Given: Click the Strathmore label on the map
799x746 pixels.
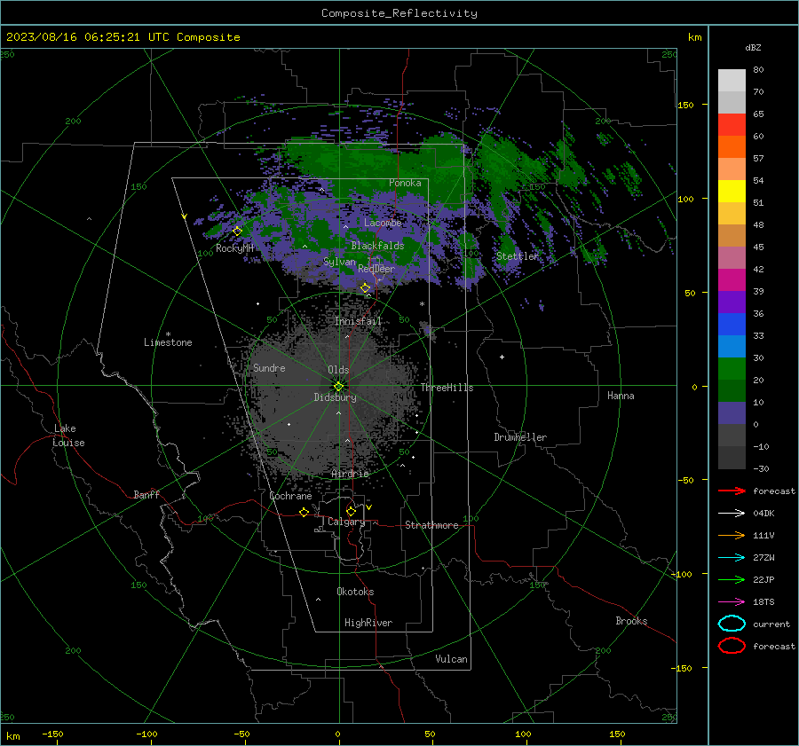Looking at the screenshot, I should point(431,525).
